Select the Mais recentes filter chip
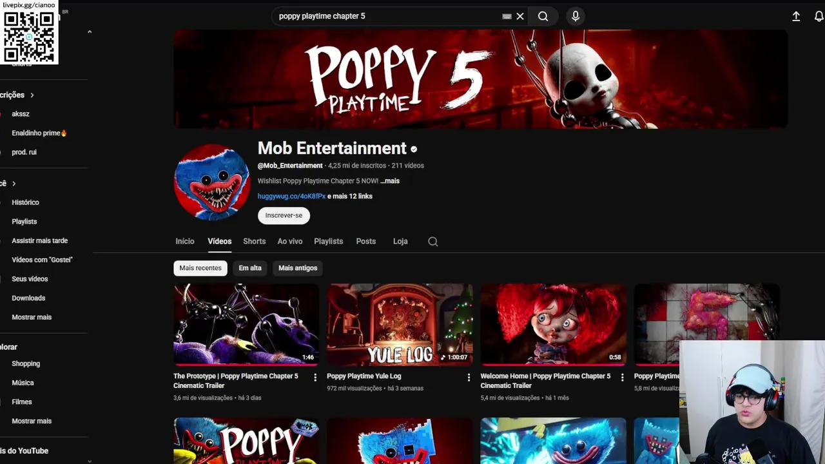This screenshot has width=825, height=464. [200, 268]
